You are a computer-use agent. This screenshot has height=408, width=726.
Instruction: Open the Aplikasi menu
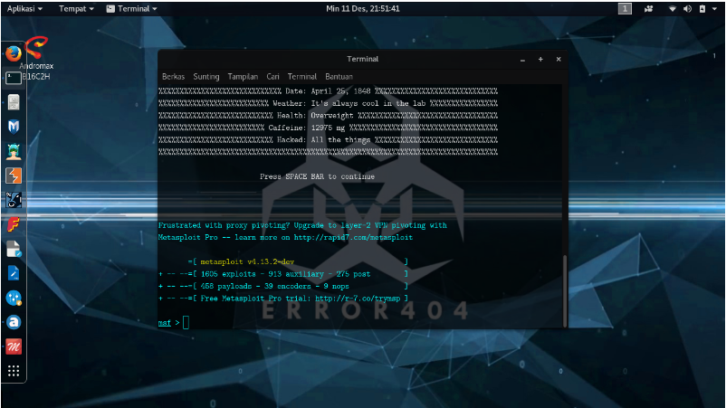click(24, 9)
